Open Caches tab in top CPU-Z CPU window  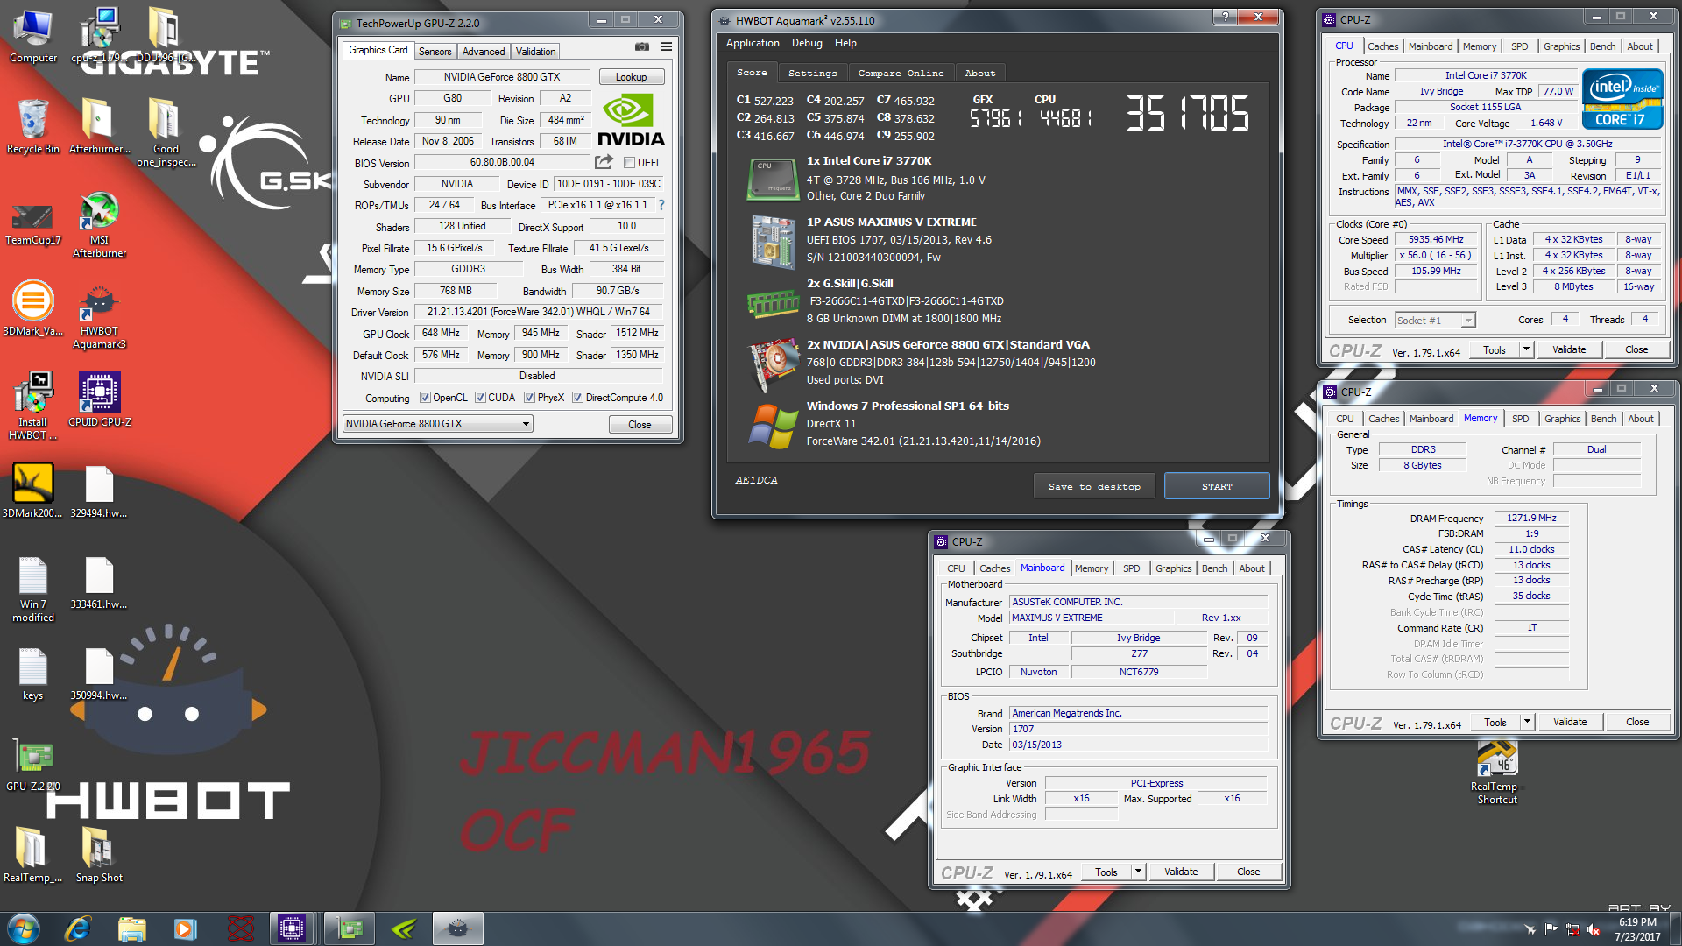pyautogui.click(x=1382, y=46)
